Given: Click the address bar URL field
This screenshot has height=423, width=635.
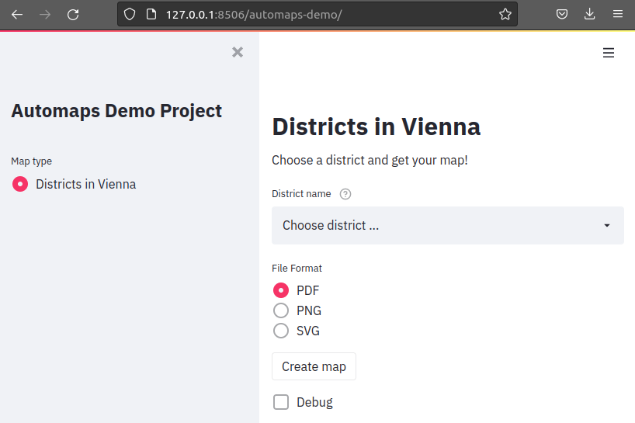Looking at the screenshot, I should [317, 15].
